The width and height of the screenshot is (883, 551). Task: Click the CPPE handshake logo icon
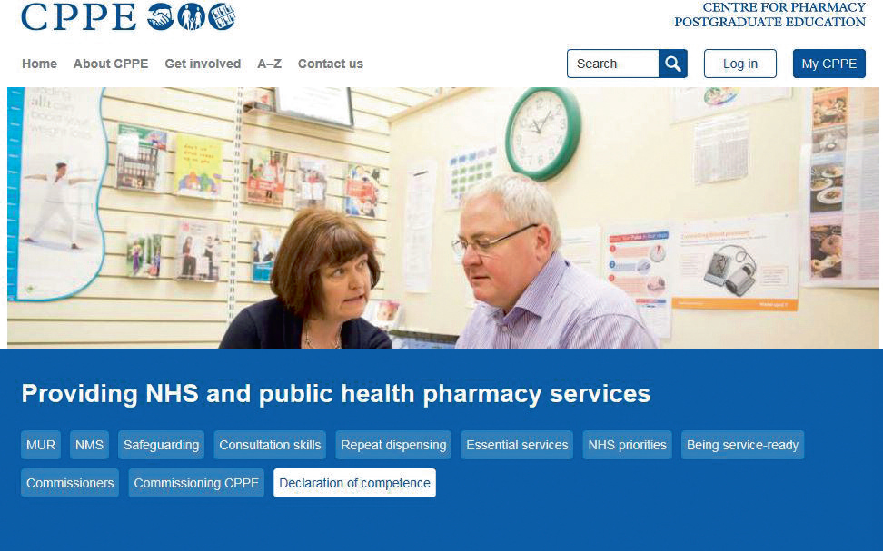tap(161, 17)
